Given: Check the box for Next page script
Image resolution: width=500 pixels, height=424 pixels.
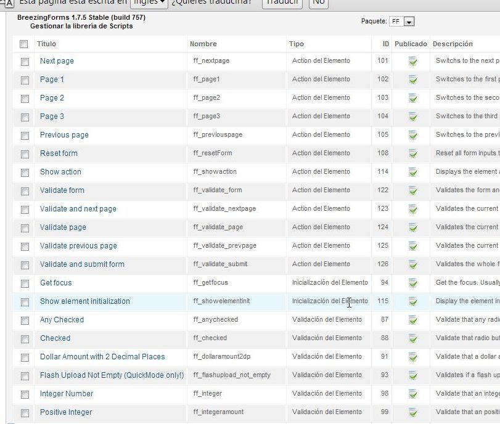Looking at the screenshot, I should [x=25, y=62].
